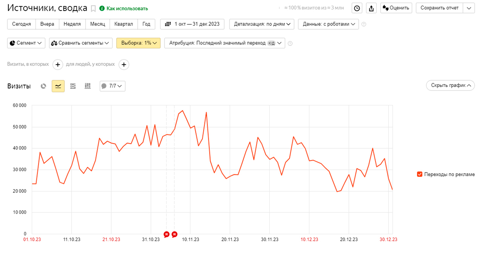Select the column bar chart icon
Screen dimensions: 479x255
click(x=88, y=86)
